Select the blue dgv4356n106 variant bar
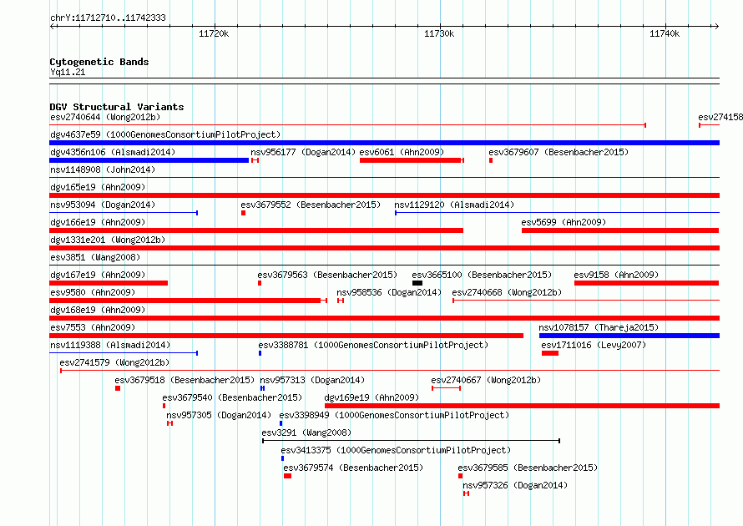 pos(149,160)
